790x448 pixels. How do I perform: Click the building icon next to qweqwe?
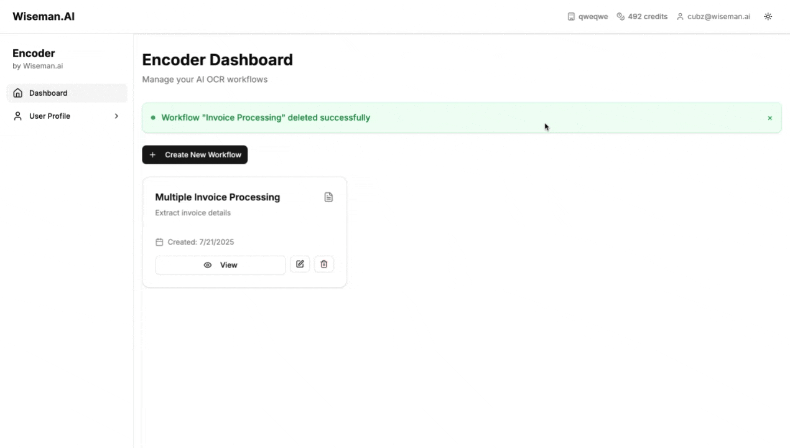point(571,16)
